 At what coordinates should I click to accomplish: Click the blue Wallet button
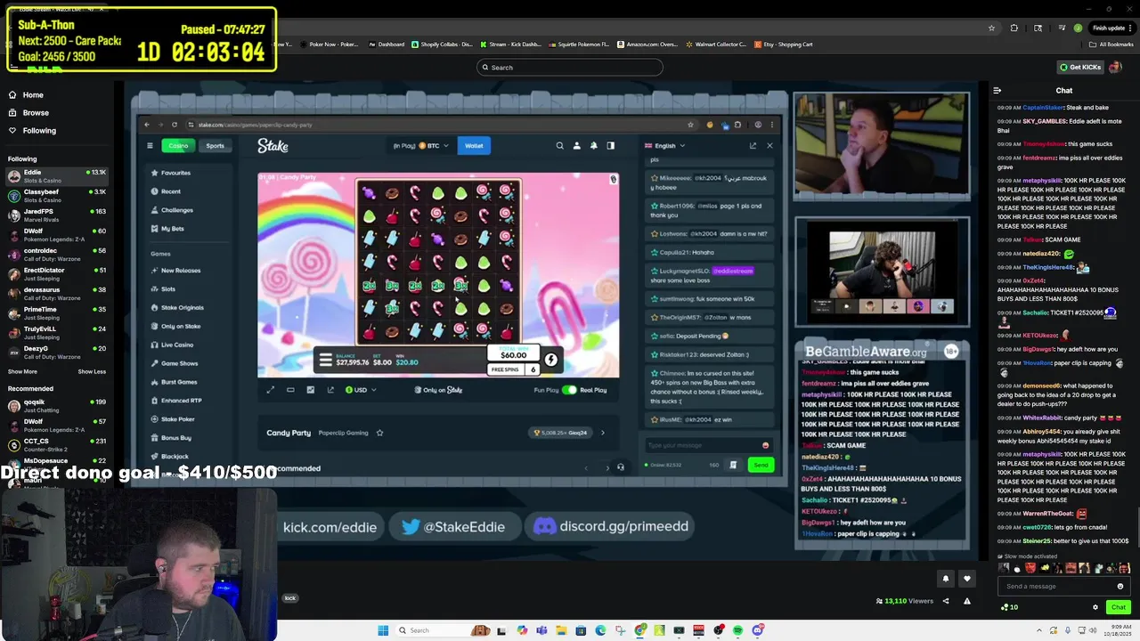pos(474,146)
